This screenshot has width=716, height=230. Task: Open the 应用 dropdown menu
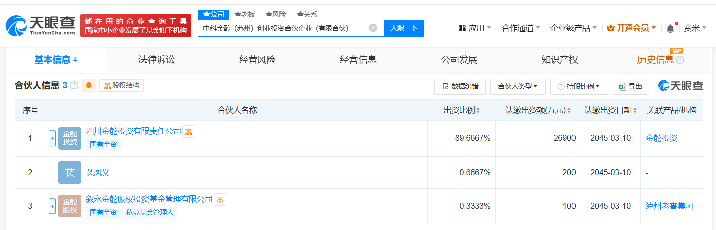475,28
